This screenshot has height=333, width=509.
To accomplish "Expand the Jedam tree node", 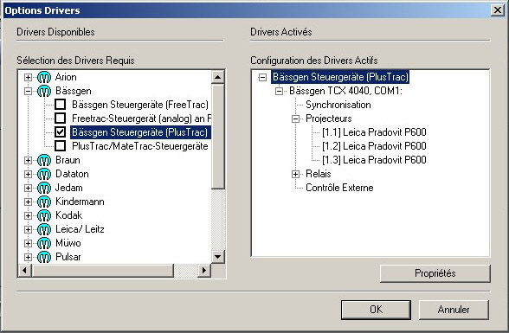I will 28,188.
